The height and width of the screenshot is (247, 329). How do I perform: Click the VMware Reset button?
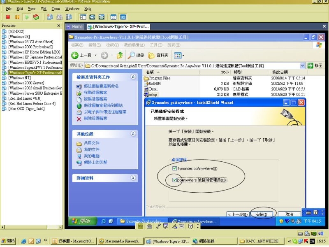pos(36,17)
